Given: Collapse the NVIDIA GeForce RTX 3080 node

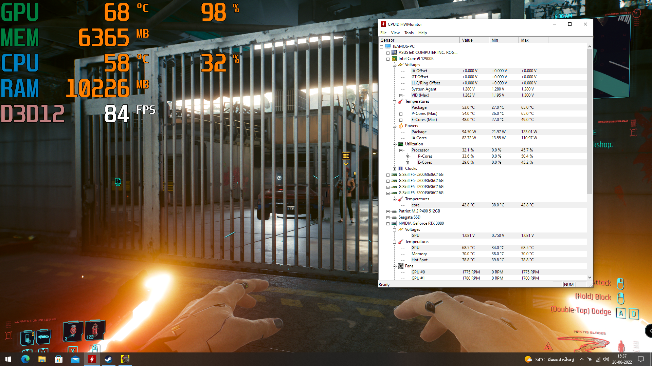Looking at the screenshot, I should tap(388, 224).
